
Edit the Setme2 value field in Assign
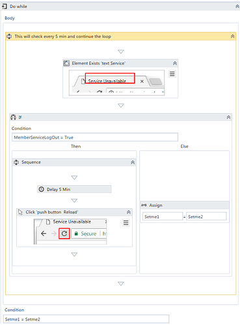point(206,216)
